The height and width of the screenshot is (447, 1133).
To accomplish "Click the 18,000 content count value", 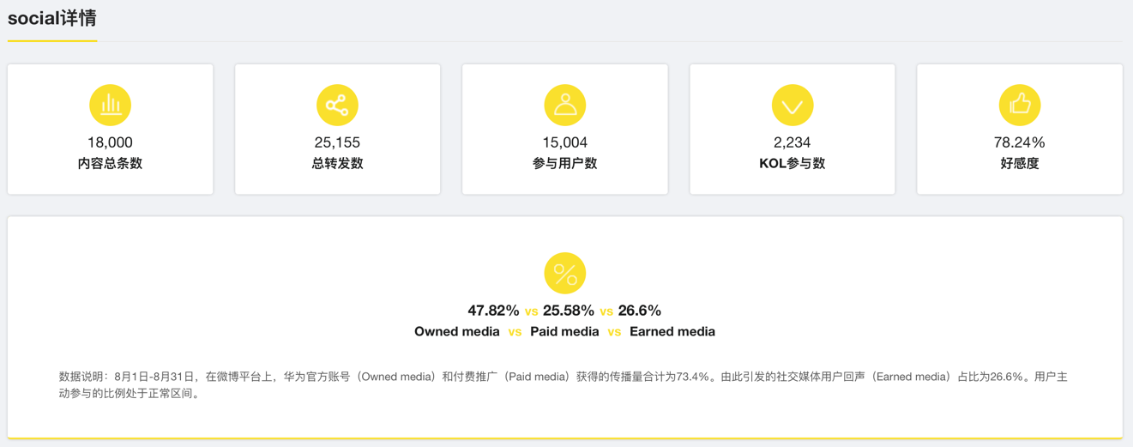I will pyautogui.click(x=110, y=142).
